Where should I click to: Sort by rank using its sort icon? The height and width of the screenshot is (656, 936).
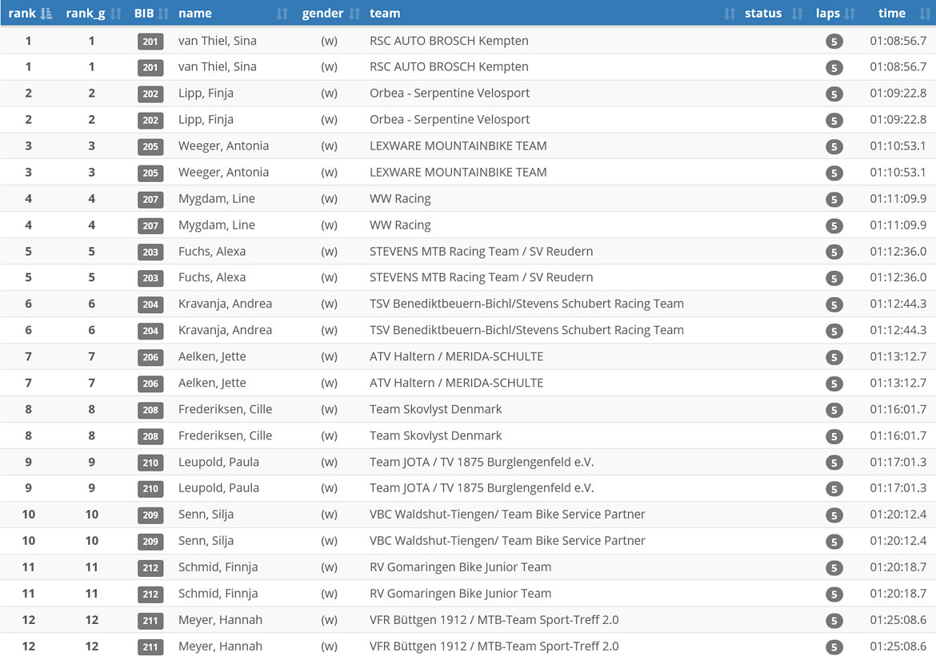click(x=46, y=13)
